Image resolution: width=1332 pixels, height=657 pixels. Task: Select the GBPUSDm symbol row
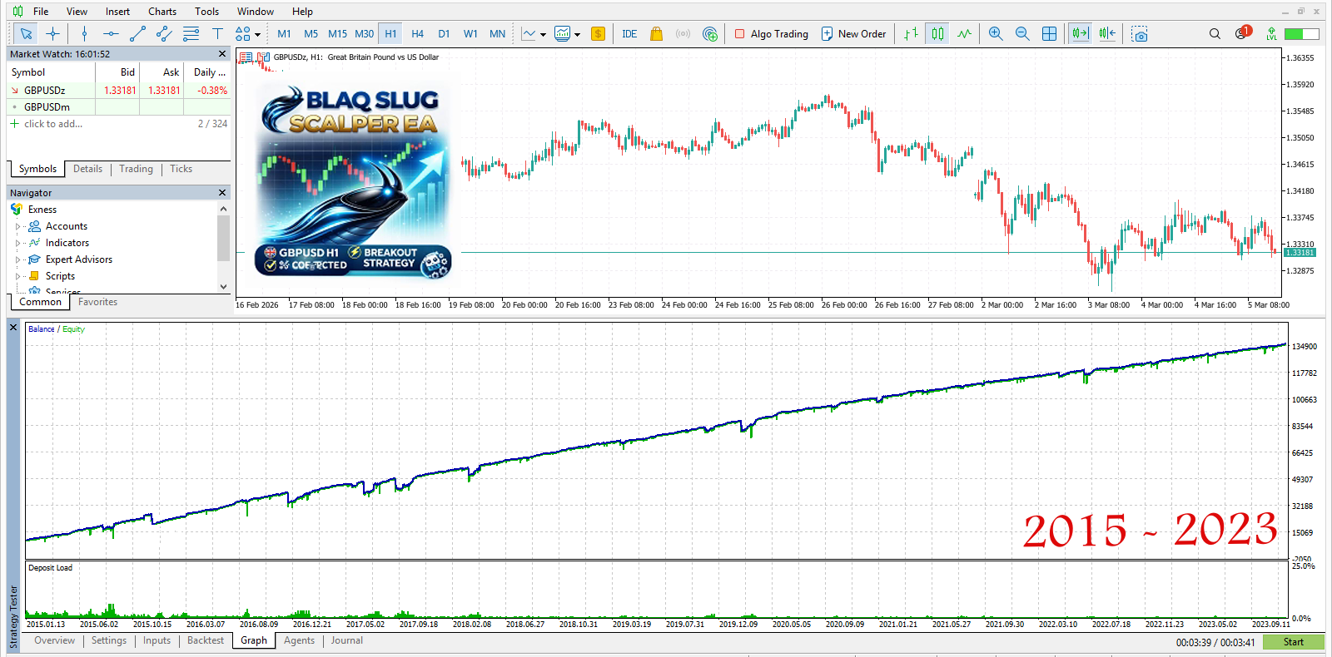point(118,107)
